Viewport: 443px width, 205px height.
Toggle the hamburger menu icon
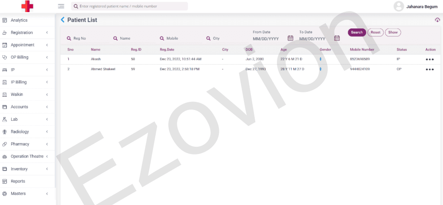61,6
